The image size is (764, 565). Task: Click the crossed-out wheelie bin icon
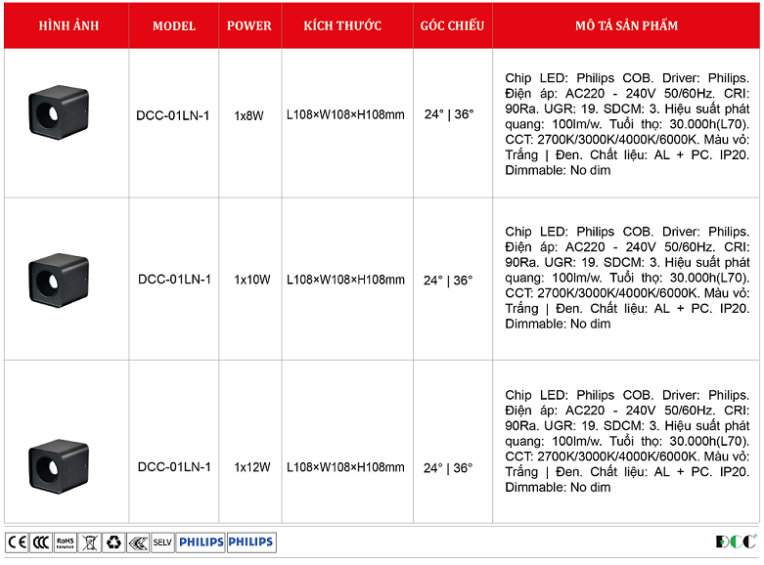[x=90, y=542]
